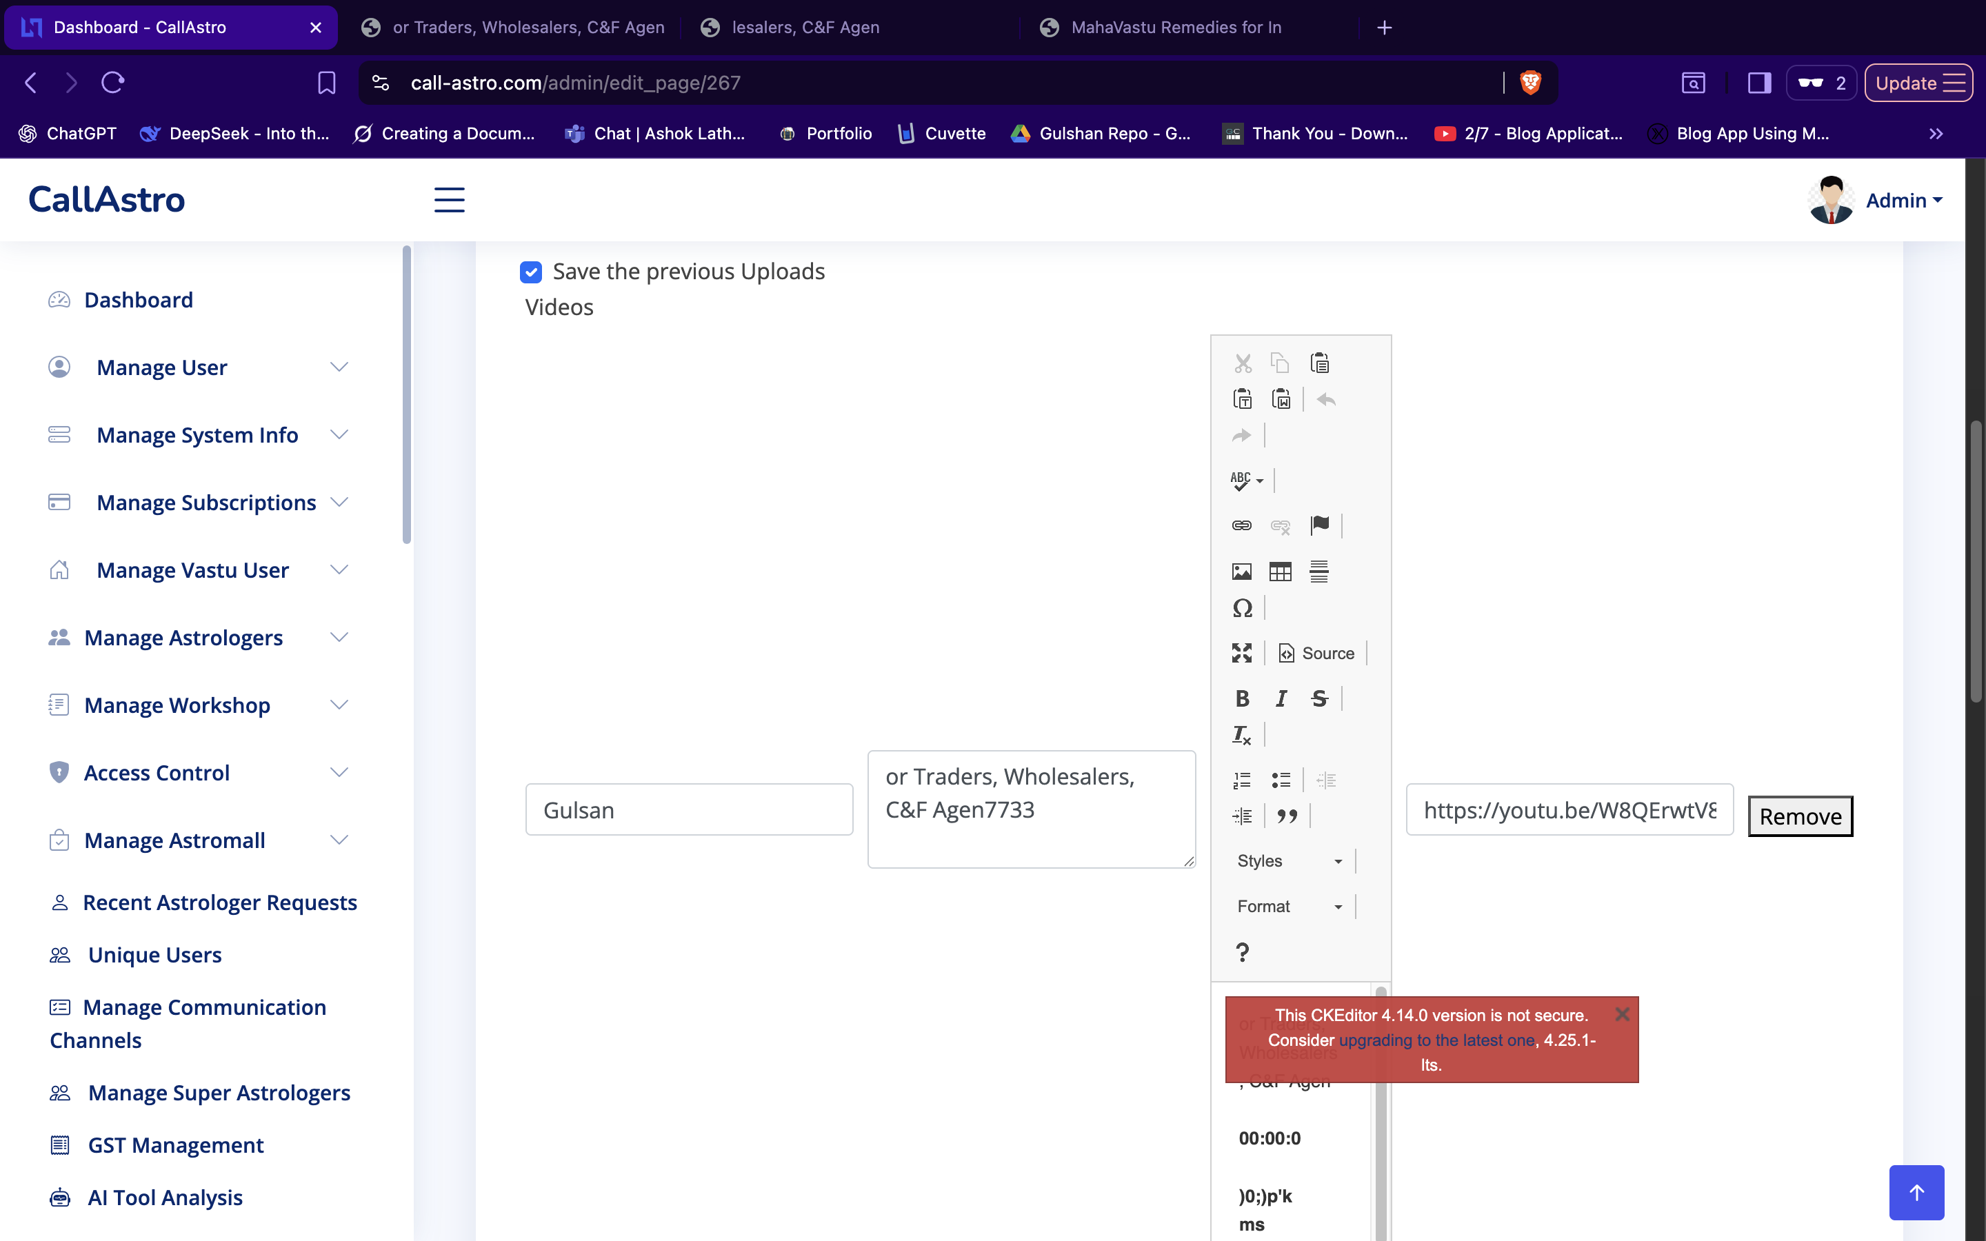This screenshot has height=1241, width=1986.
Task: Toggle Block Quote formatting
Action: pyautogui.click(x=1287, y=816)
